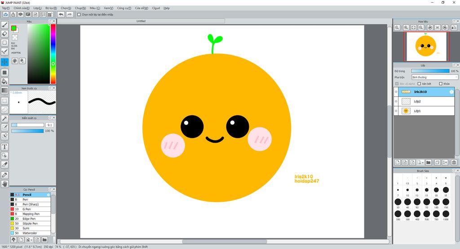460x249 pixels.
Task: Check 'Chọn một lớp tại điểm nhấp' checkbox
Action: pyautogui.click(x=79, y=14)
